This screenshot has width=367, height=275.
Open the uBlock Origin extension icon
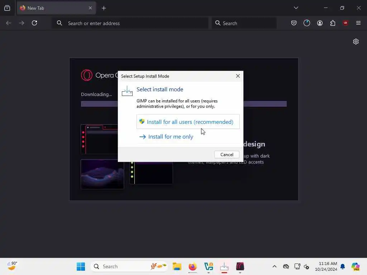coord(345,23)
